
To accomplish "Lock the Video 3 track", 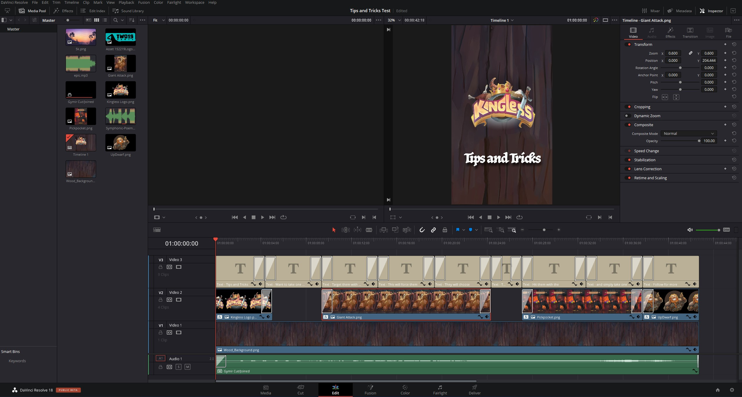I will 160,267.
